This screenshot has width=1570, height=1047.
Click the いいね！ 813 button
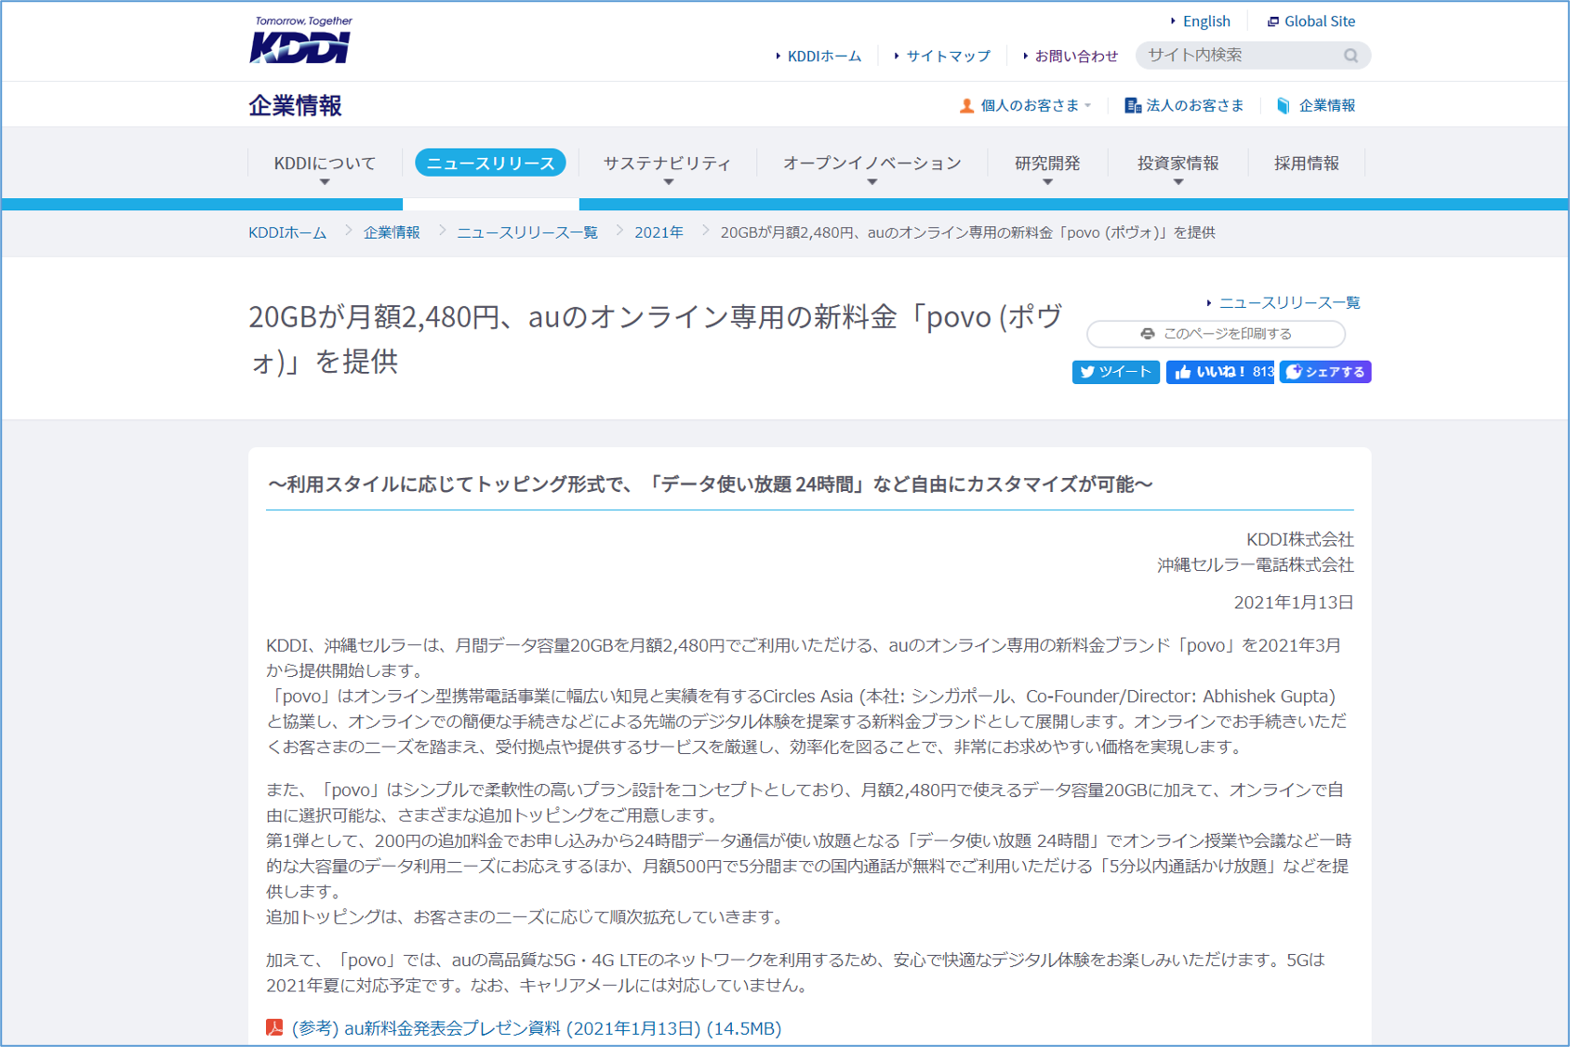point(1219,372)
